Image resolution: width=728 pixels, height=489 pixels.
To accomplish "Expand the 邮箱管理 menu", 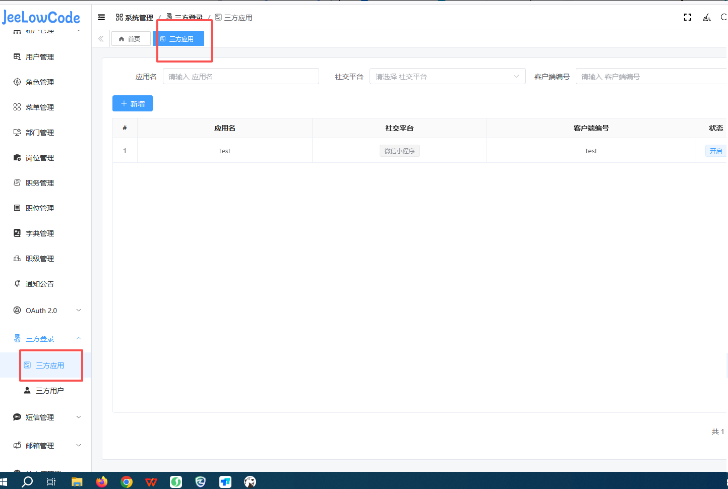I will [x=47, y=446].
